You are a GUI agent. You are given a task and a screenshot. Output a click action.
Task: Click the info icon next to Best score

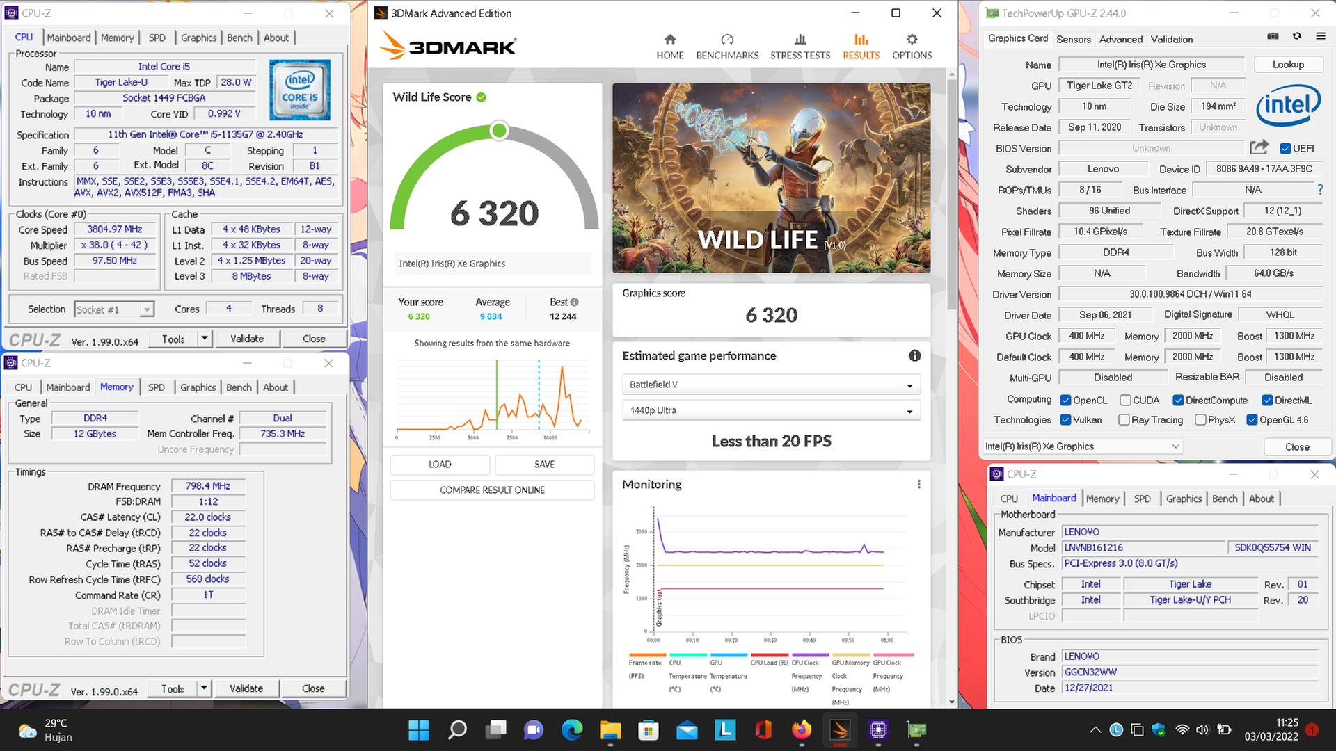click(574, 302)
